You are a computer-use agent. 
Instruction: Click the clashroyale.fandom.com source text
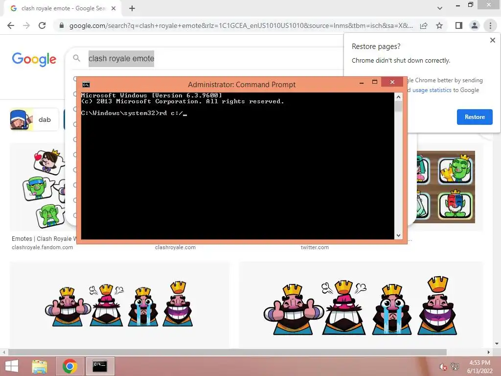pos(42,247)
